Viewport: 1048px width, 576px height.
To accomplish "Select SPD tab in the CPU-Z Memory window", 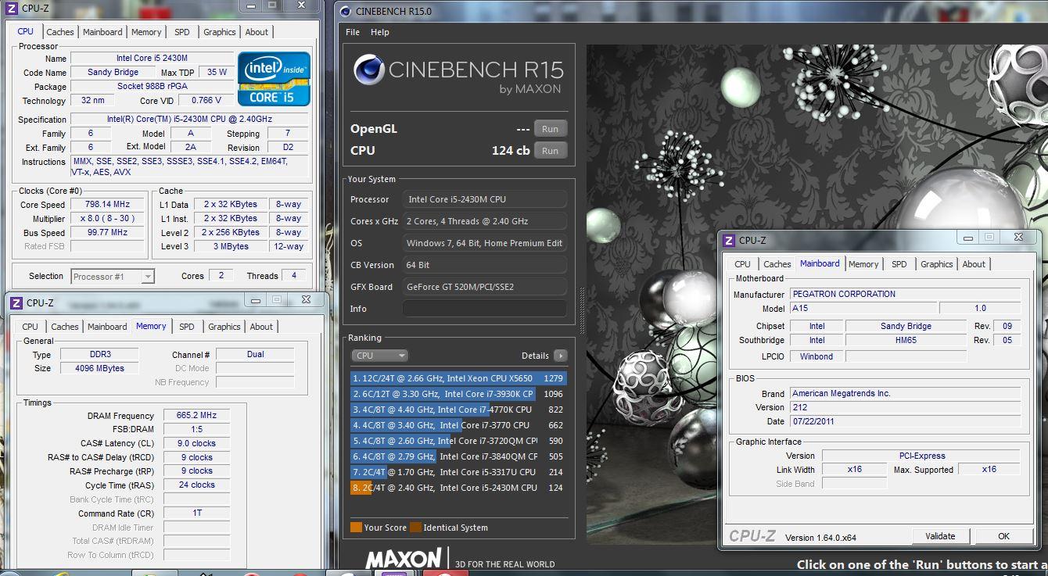I will tap(186, 327).
